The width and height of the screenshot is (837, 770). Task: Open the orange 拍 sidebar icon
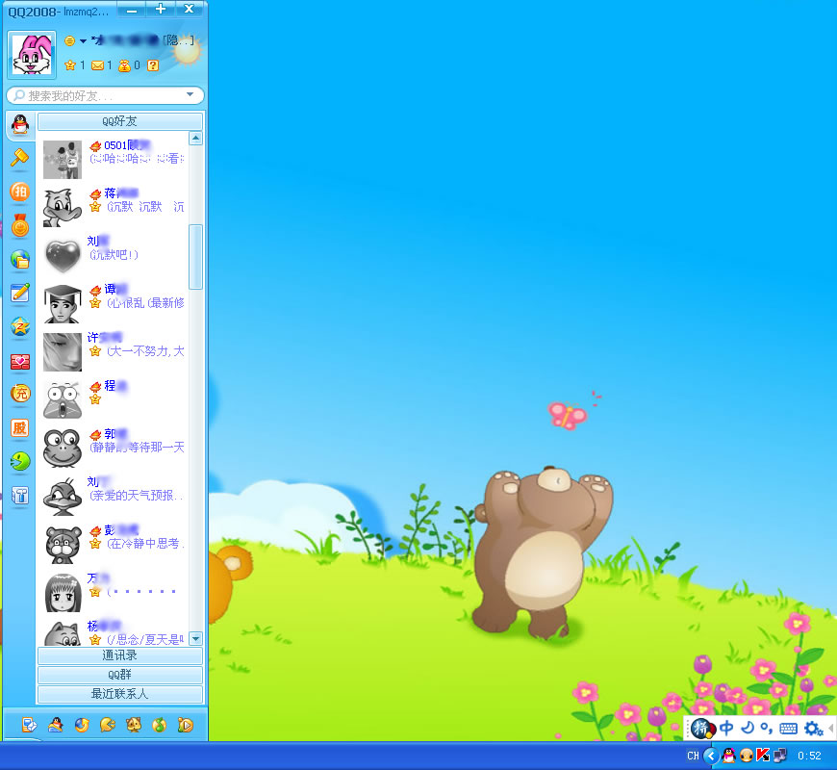point(20,192)
